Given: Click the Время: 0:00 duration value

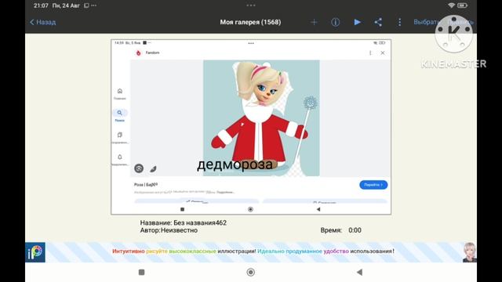Looking at the screenshot, I should pyautogui.click(x=355, y=230).
